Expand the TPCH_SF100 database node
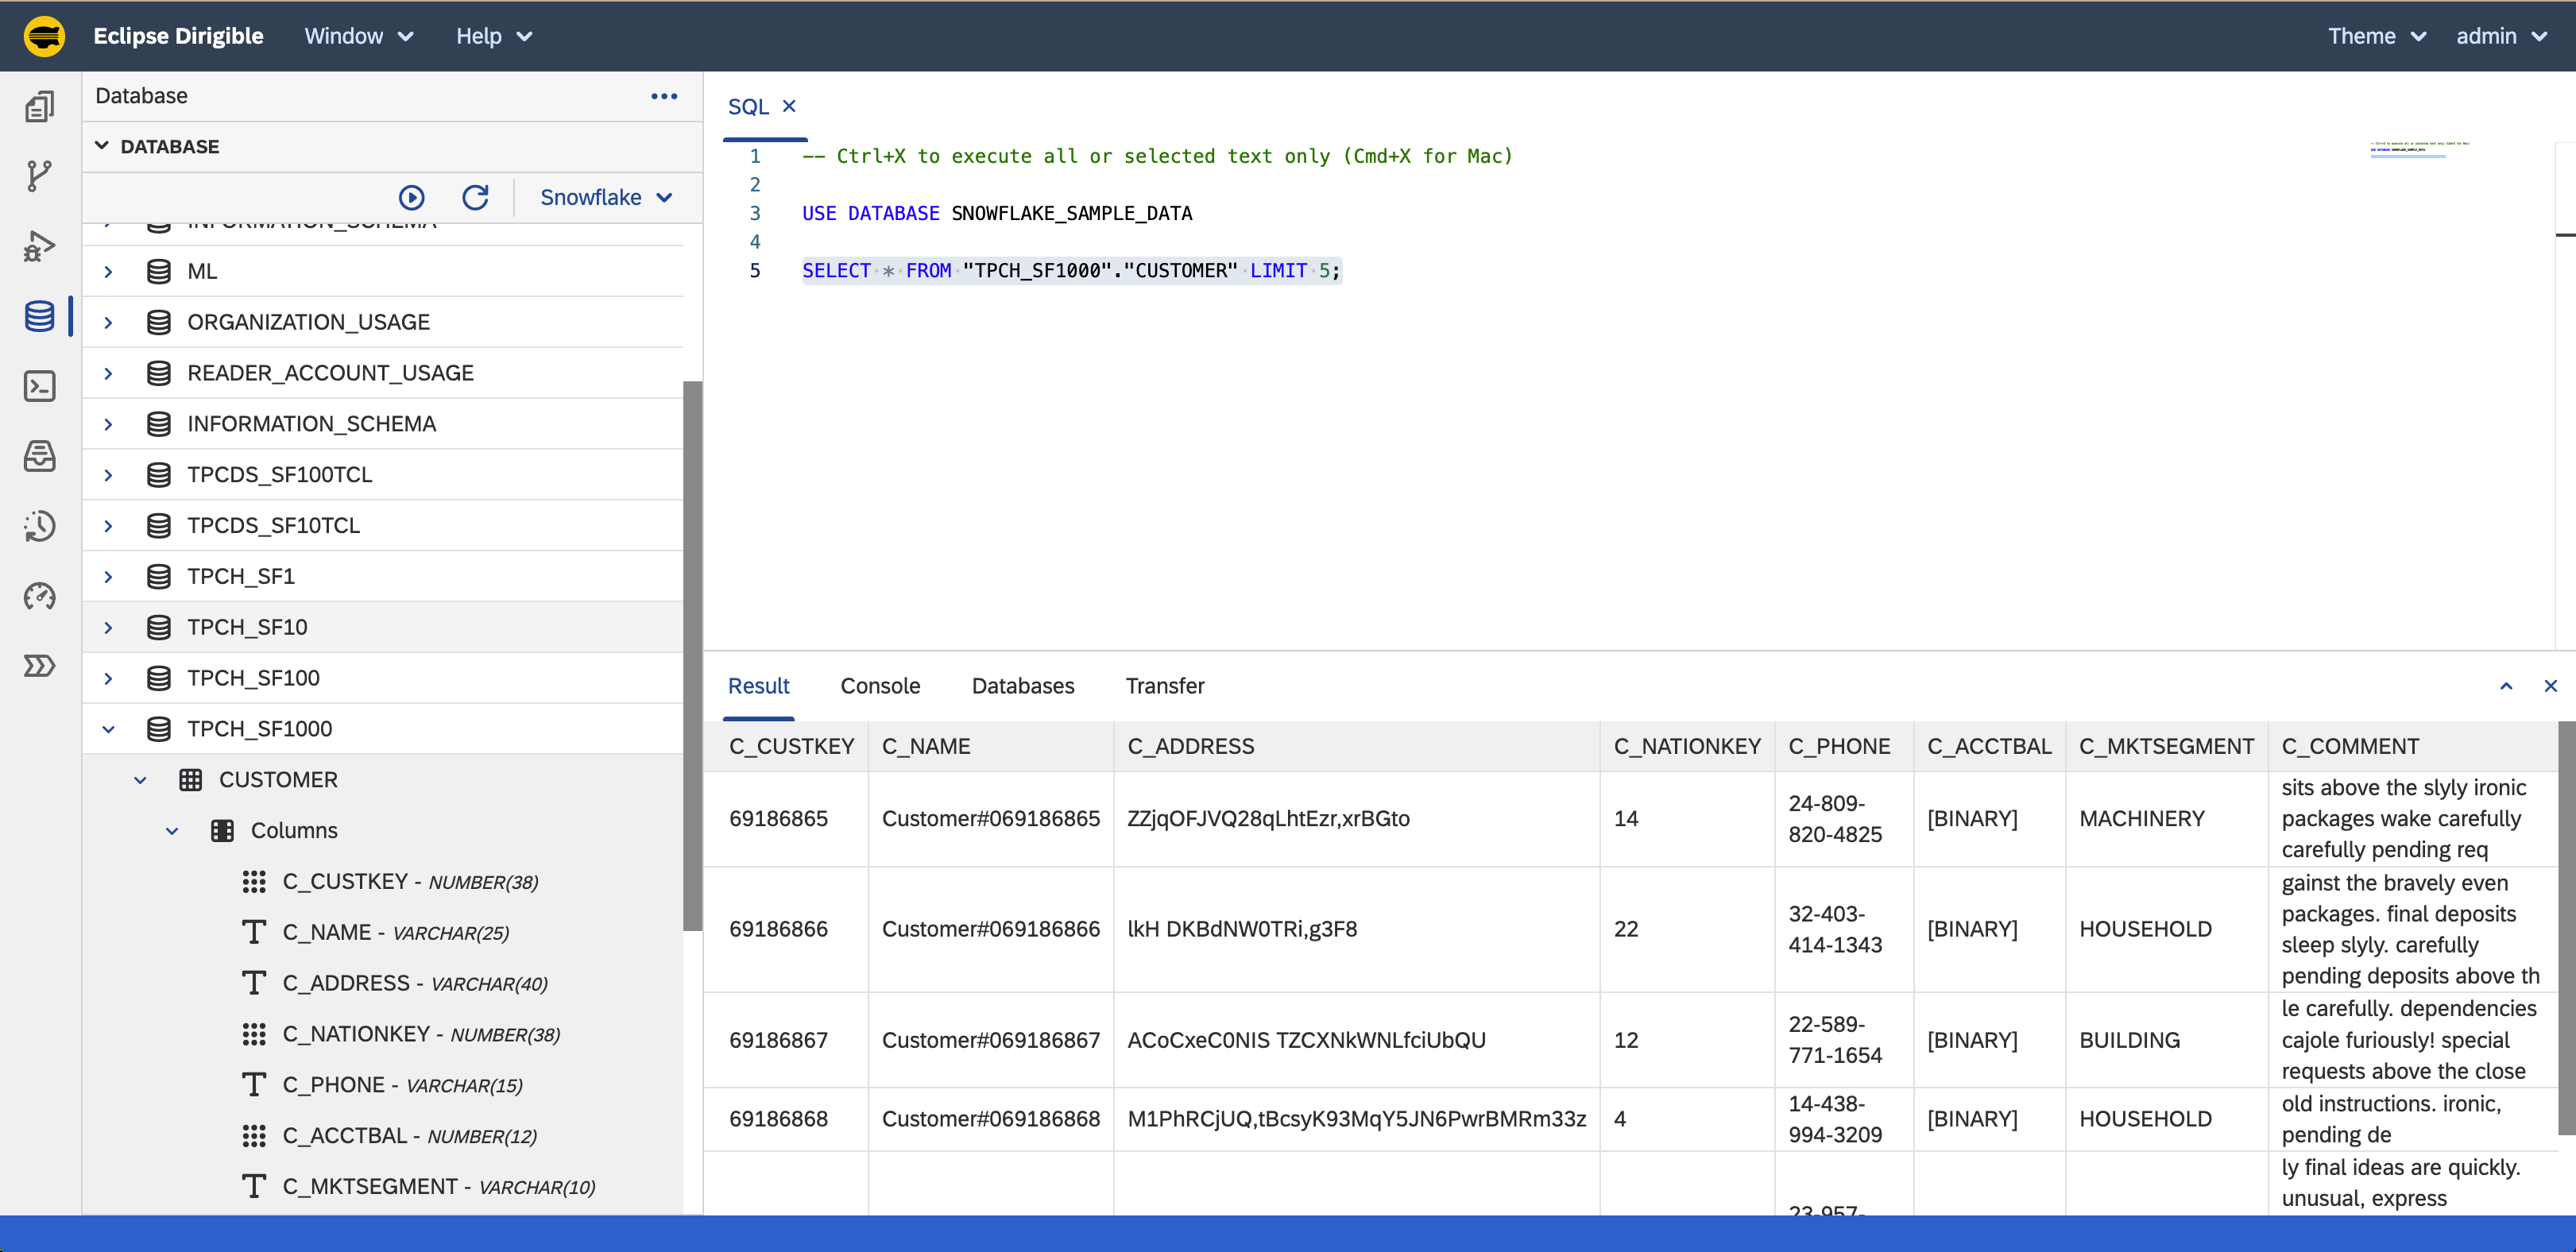 (108, 677)
